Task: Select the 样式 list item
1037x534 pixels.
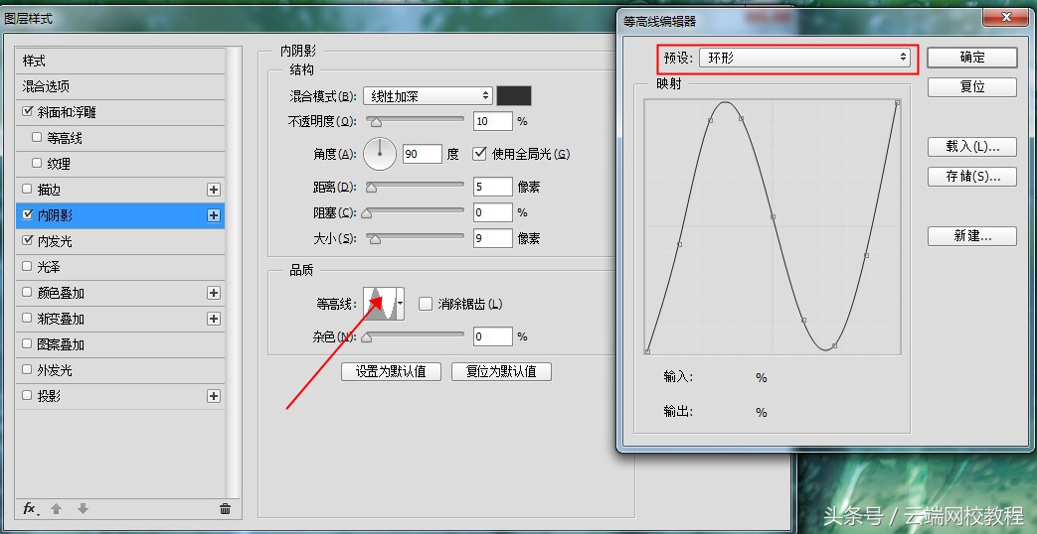Action: pyautogui.click(x=119, y=61)
